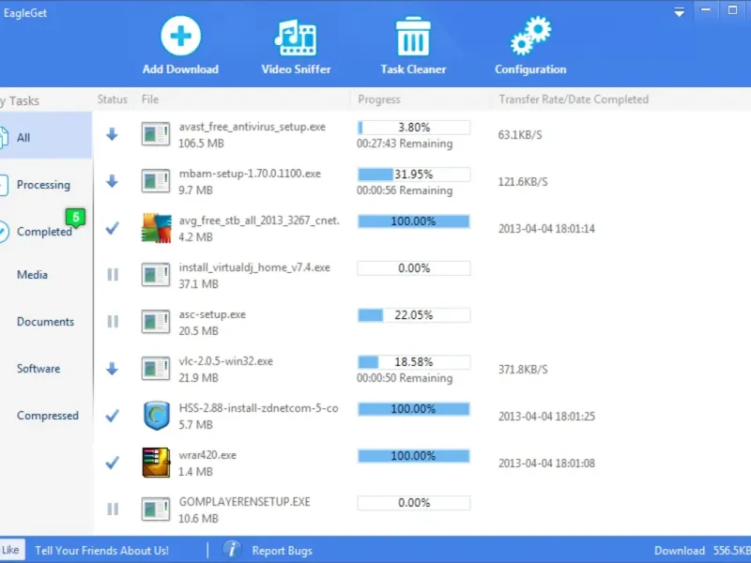Image resolution: width=751 pixels, height=563 pixels.
Task: Select file name GOMPLAYERENSETUP.EXE
Action: coord(244,502)
